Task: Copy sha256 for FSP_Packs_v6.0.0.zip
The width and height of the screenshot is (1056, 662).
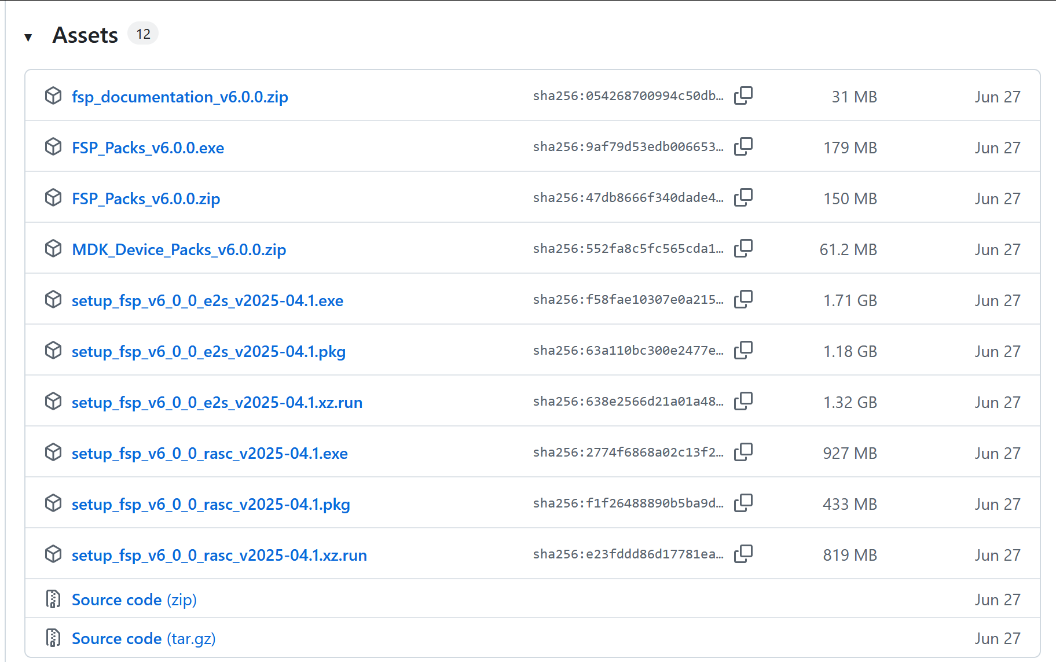Action: pyautogui.click(x=743, y=197)
